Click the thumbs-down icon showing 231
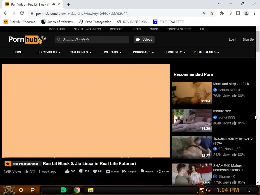Screen dimensions: 260x195 [x=81, y=171]
